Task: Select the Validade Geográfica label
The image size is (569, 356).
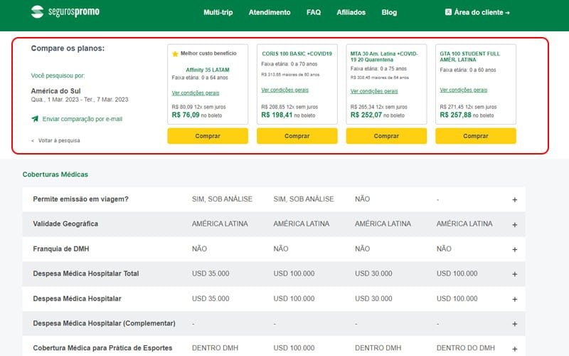Action: pos(65,224)
